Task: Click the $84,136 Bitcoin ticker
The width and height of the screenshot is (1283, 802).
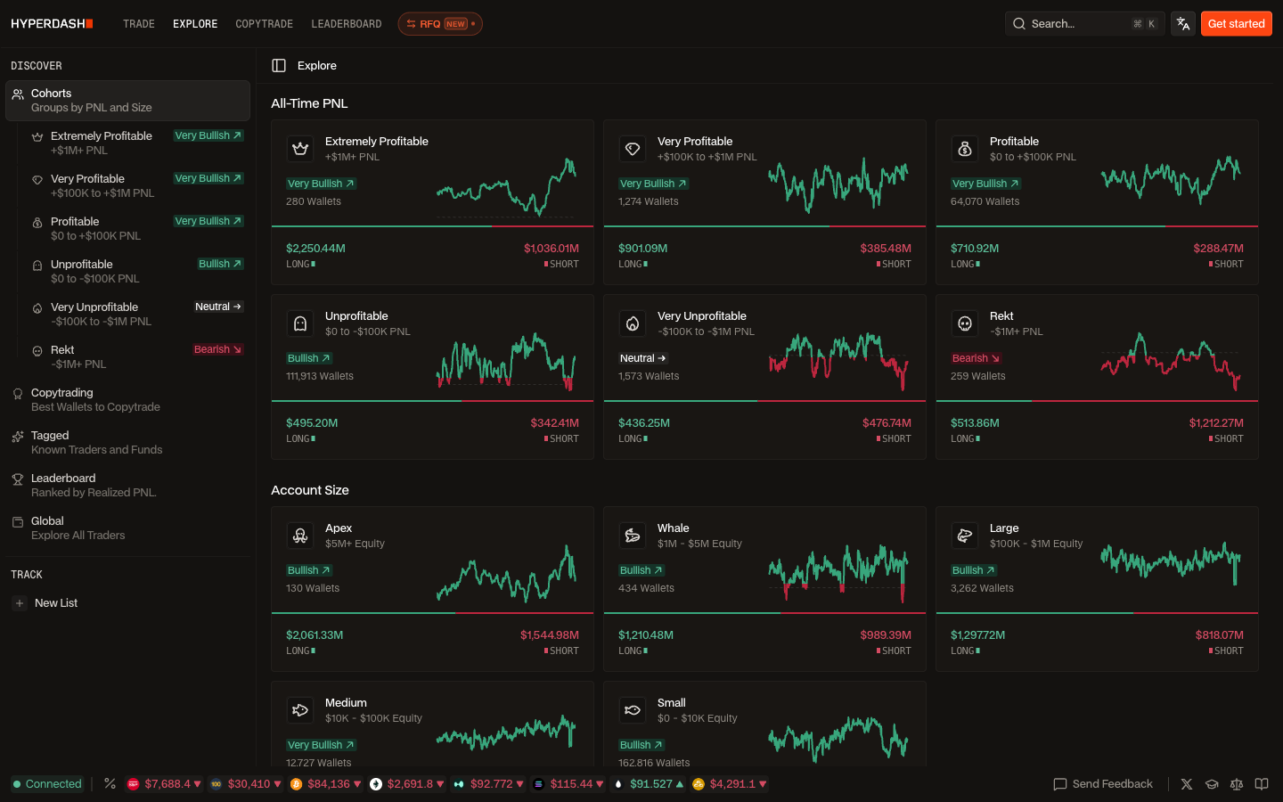Action: click(326, 784)
